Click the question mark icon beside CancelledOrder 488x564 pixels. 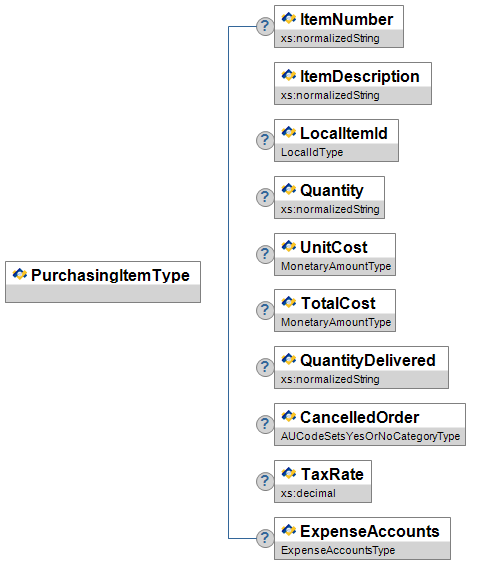[265, 424]
